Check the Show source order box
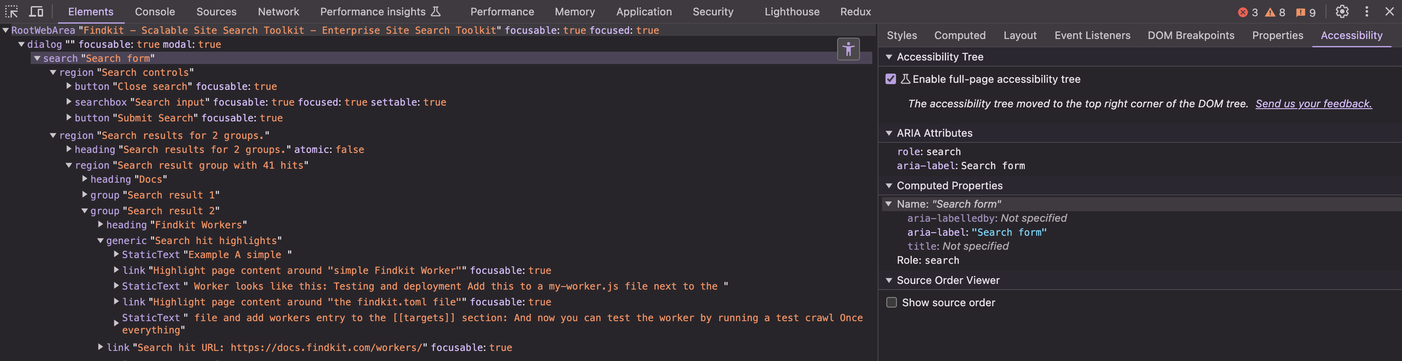Image resolution: width=1402 pixels, height=361 pixels. coord(892,302)
